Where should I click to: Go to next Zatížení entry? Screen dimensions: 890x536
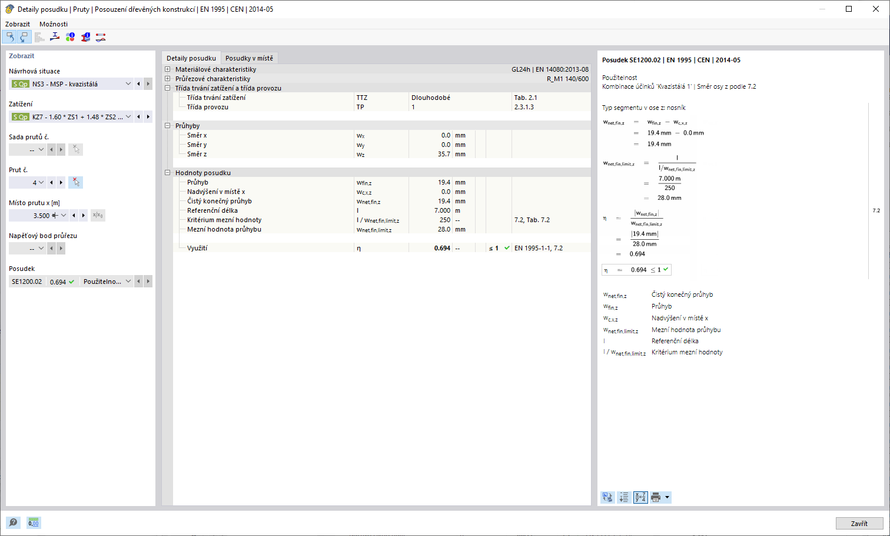click(x=148, y=117)
